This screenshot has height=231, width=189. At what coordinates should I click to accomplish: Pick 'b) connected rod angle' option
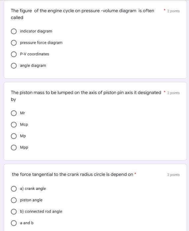(x=14, y=212)
